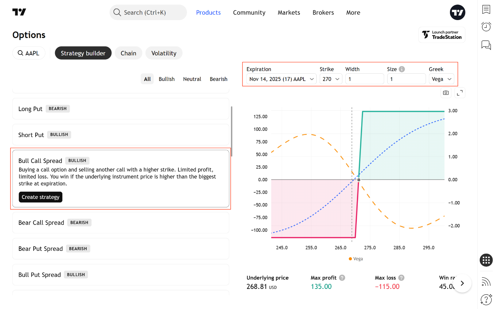Select the All strategies filter

[147, 79]
